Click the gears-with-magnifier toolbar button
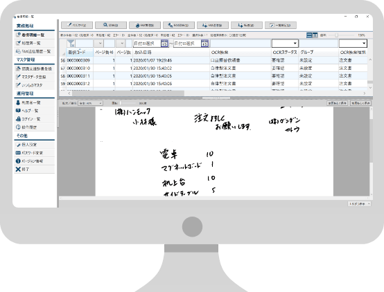384x292 pixels. point(179,25)
